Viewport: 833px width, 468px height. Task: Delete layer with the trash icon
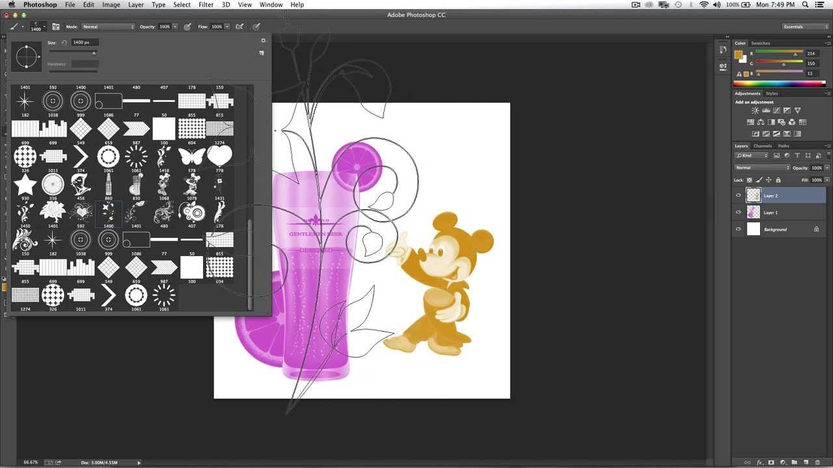pyautogui.click(x=817, y=462)
